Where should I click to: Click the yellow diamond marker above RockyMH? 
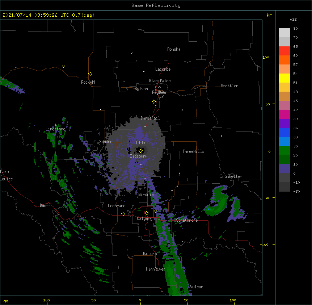[x=90, y=74]
